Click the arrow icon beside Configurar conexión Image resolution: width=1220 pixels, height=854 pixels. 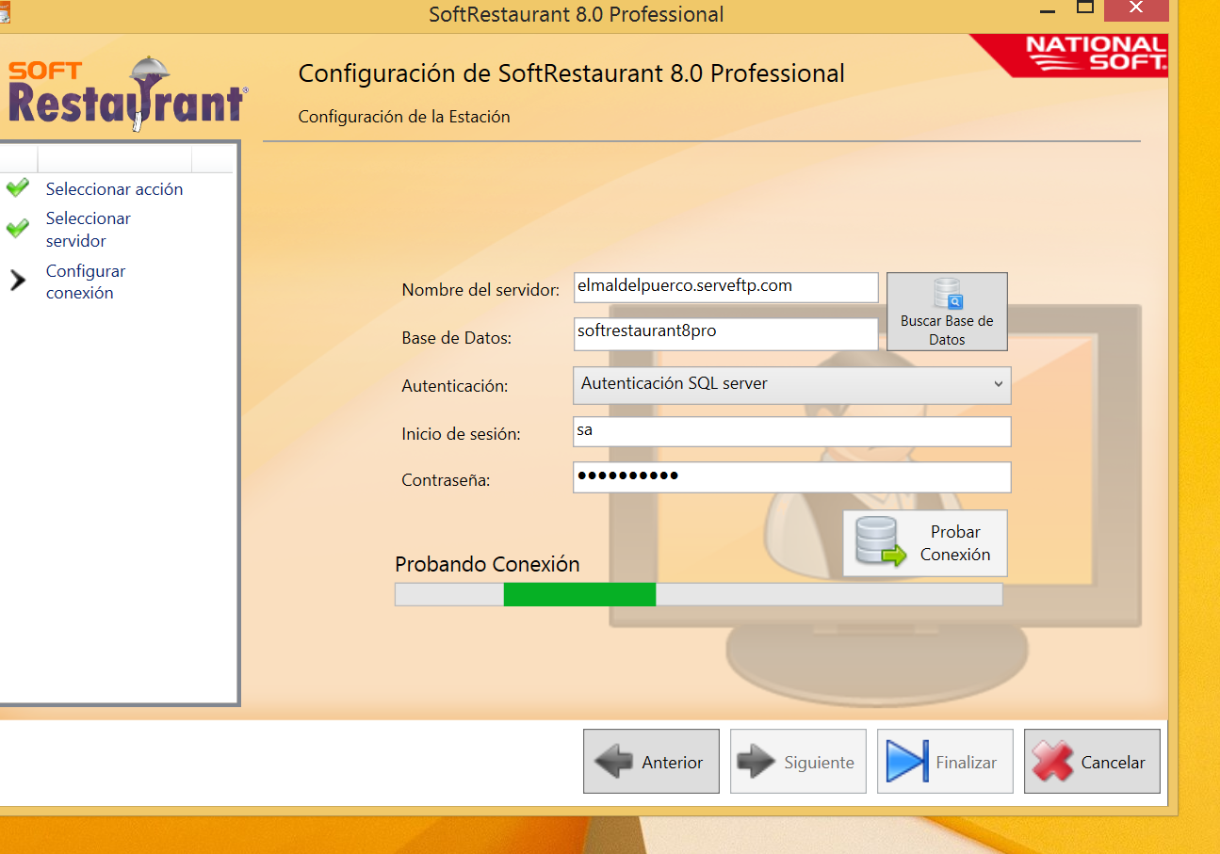click(17, 280)
